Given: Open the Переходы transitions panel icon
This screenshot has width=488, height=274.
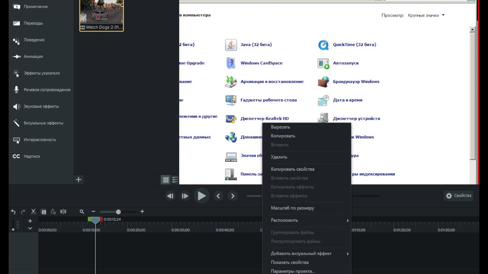Looking at the screenshot, I should pyautogui.click(x=16, y=23).
